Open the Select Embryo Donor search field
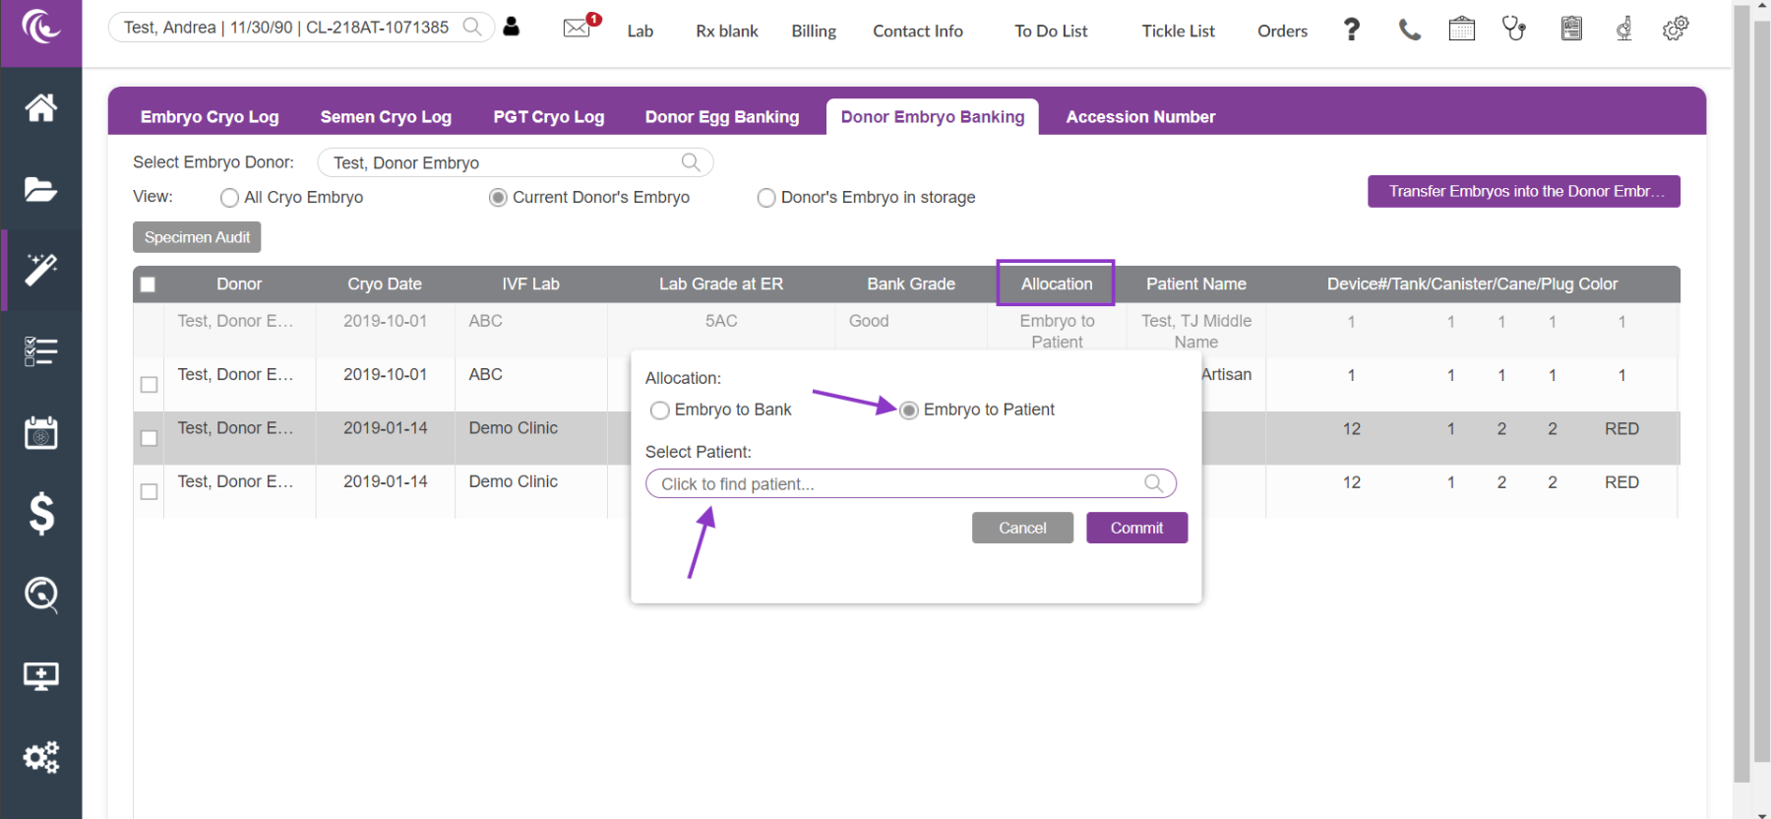 515,162
